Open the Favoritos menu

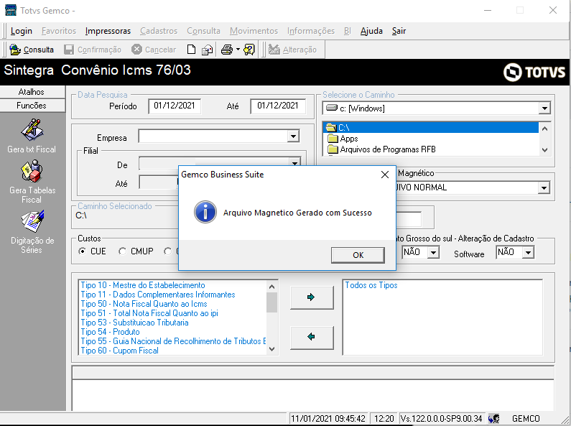pos(59,31)
